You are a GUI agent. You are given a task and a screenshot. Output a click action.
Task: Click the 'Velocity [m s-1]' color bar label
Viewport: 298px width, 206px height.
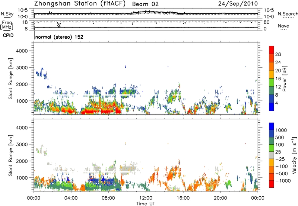pyautogui.click(x=294, y=155)
